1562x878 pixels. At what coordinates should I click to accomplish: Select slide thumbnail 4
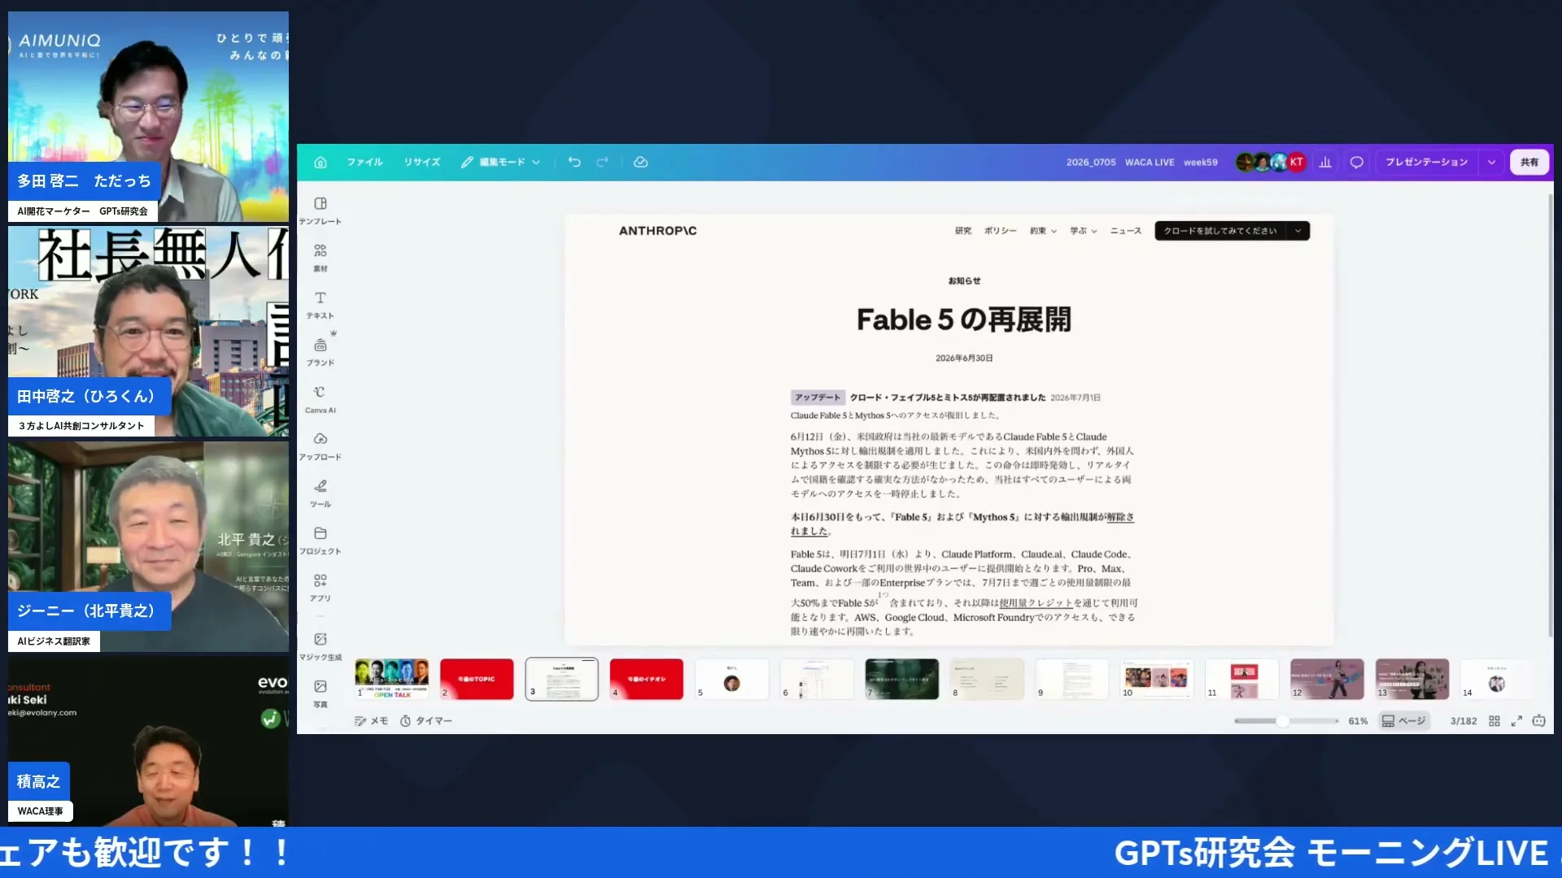point(647,679)
